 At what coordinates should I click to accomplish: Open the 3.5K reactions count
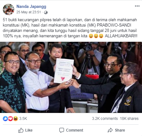tap(23, 119)
